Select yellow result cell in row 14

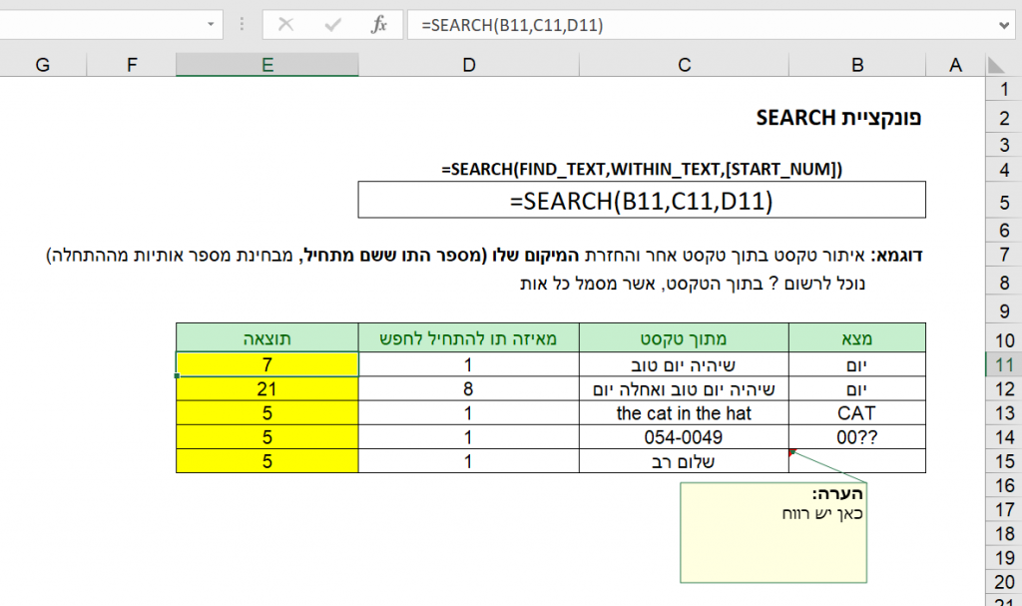click(267, 437)
